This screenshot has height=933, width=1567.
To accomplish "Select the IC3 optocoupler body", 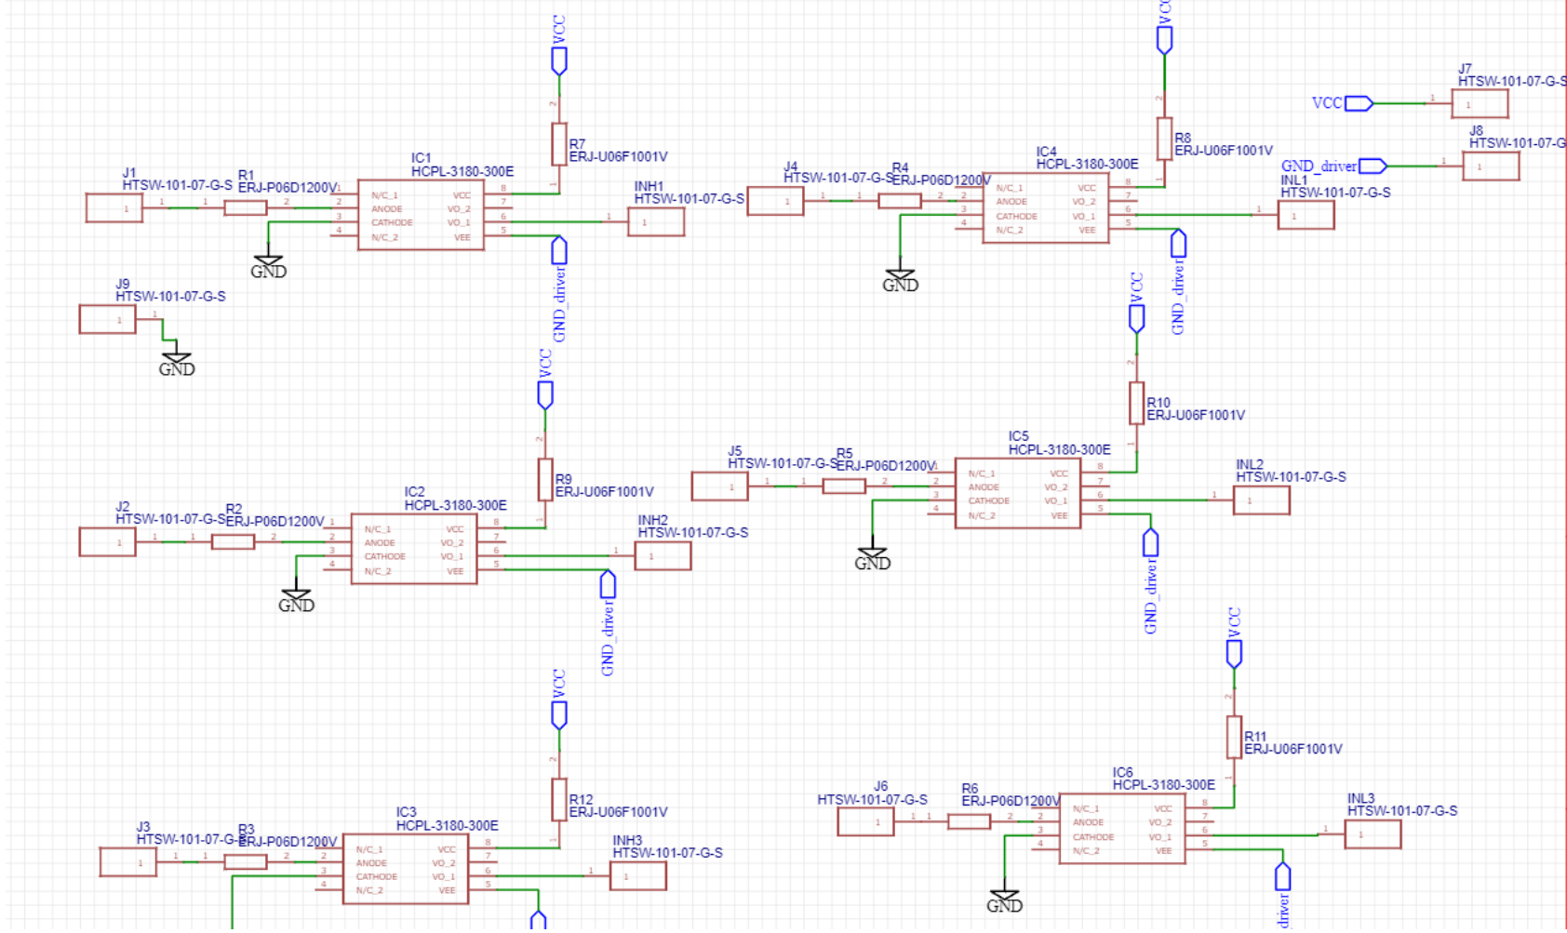I will click(407, 869).
